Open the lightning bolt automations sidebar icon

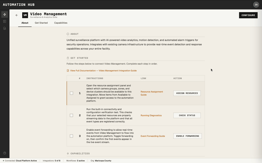pos(5,15)
